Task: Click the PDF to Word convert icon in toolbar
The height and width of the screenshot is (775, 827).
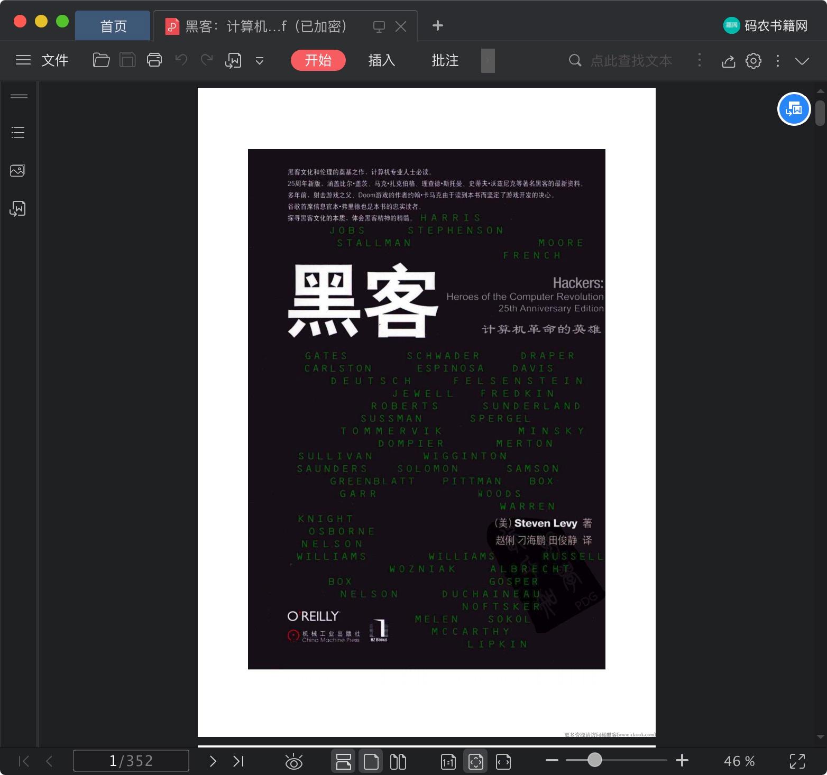Action: pyautogui.click(x=233, y=61)
